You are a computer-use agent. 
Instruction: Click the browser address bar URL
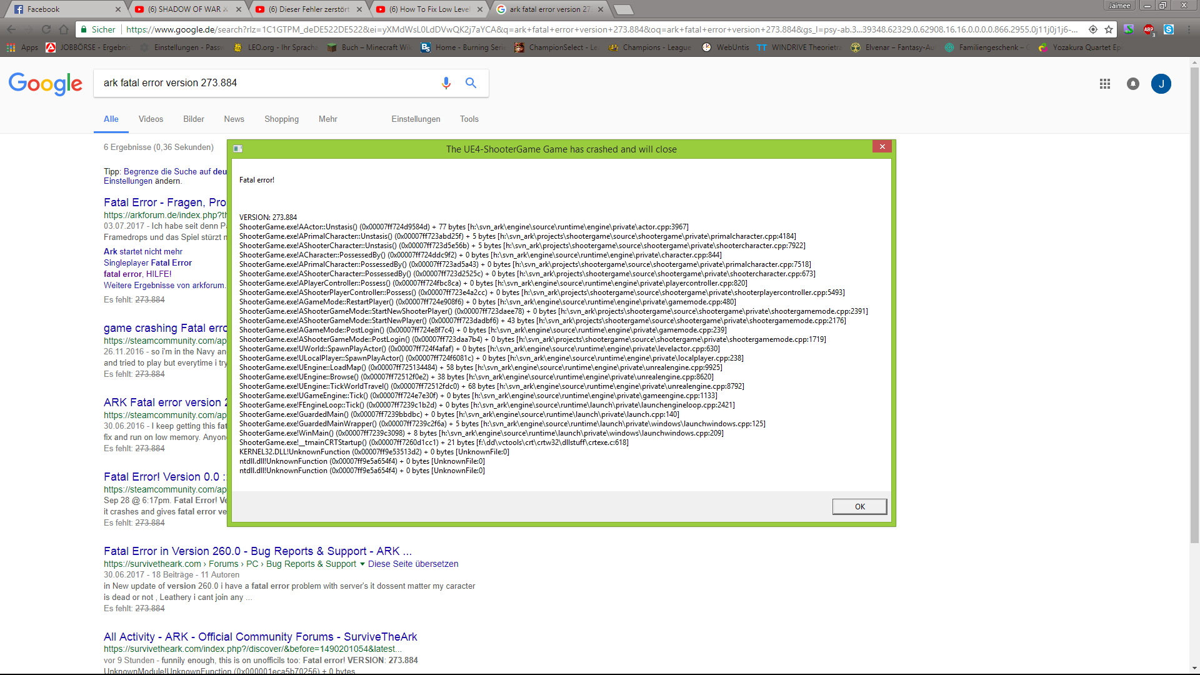pos(602,29)
